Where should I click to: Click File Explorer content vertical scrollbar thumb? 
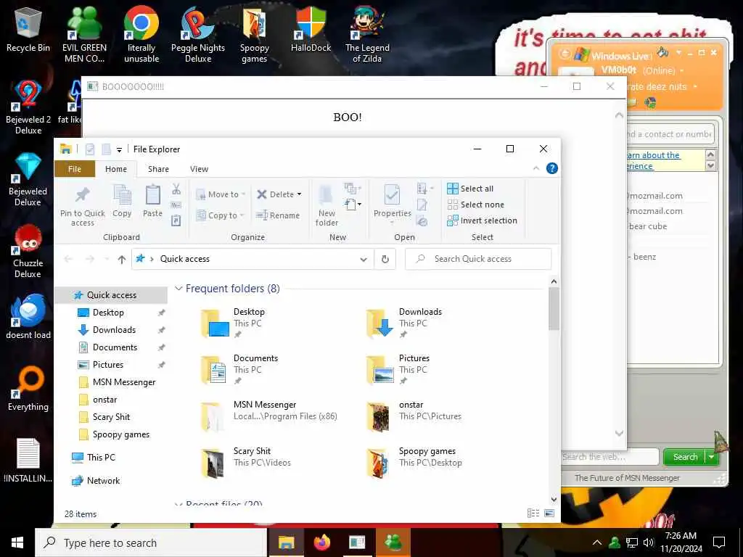click(x=554, y=308)
